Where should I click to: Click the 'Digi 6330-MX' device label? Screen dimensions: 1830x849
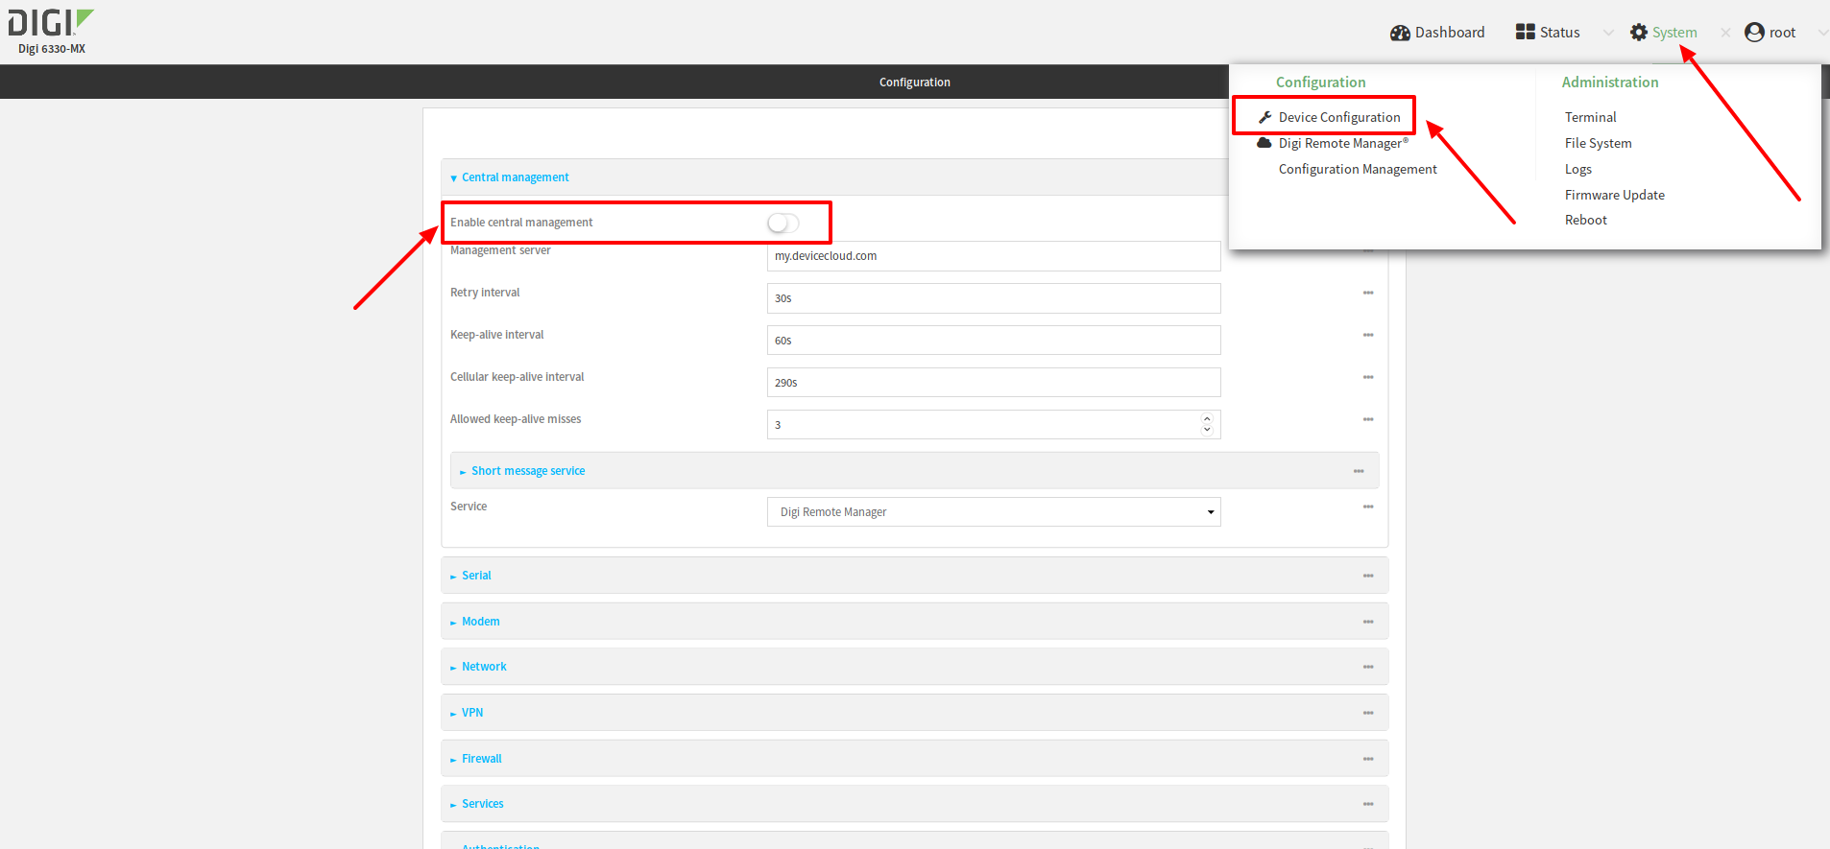pyautogui.click(x=52, y=49)
